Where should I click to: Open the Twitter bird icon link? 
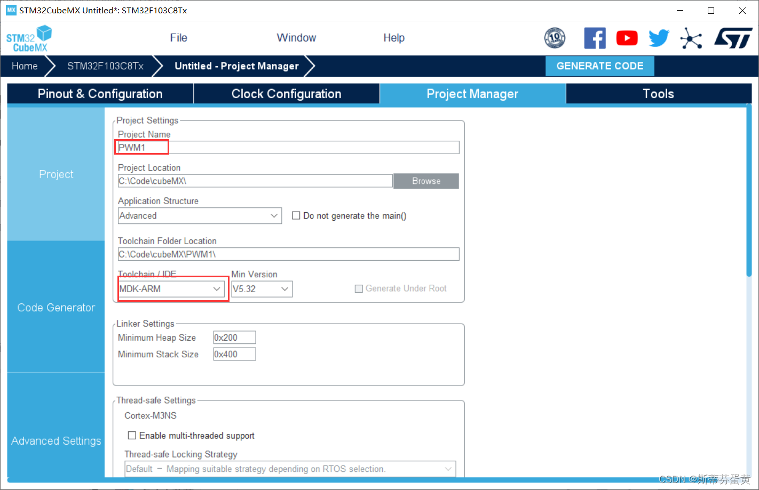[659, 38]
